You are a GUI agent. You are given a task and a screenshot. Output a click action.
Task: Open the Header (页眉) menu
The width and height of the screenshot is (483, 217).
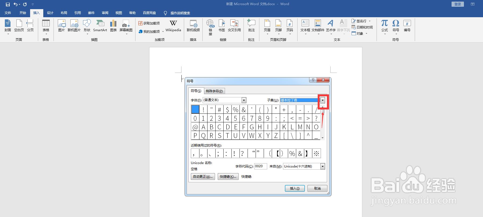pos(267,27)
